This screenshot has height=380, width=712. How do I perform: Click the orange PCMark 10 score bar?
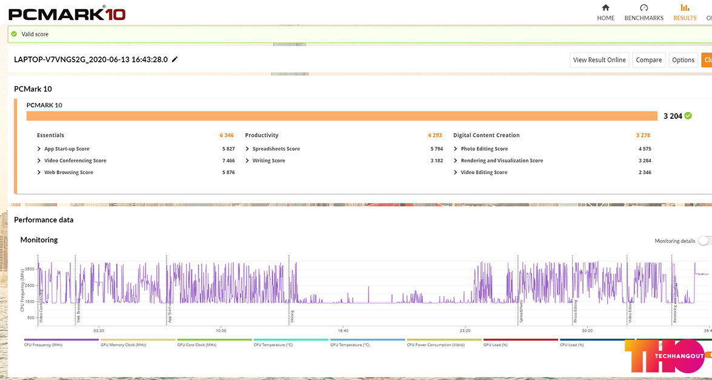pos(342,116)
